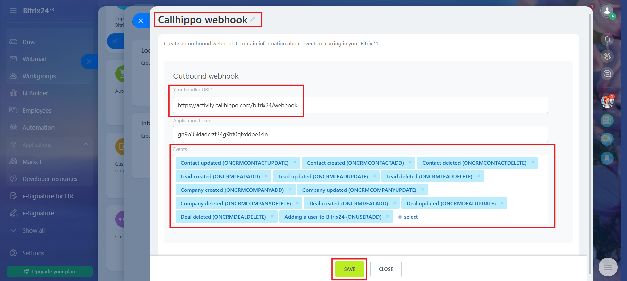Remove the Deal deleted event tag
This screenshot has width=627, height=281.
click(x=272, y=216)
